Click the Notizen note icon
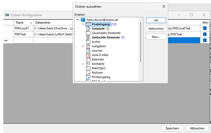Image resolution: width=211 pixels, height=133 pixels. click(x=88, y=73)
